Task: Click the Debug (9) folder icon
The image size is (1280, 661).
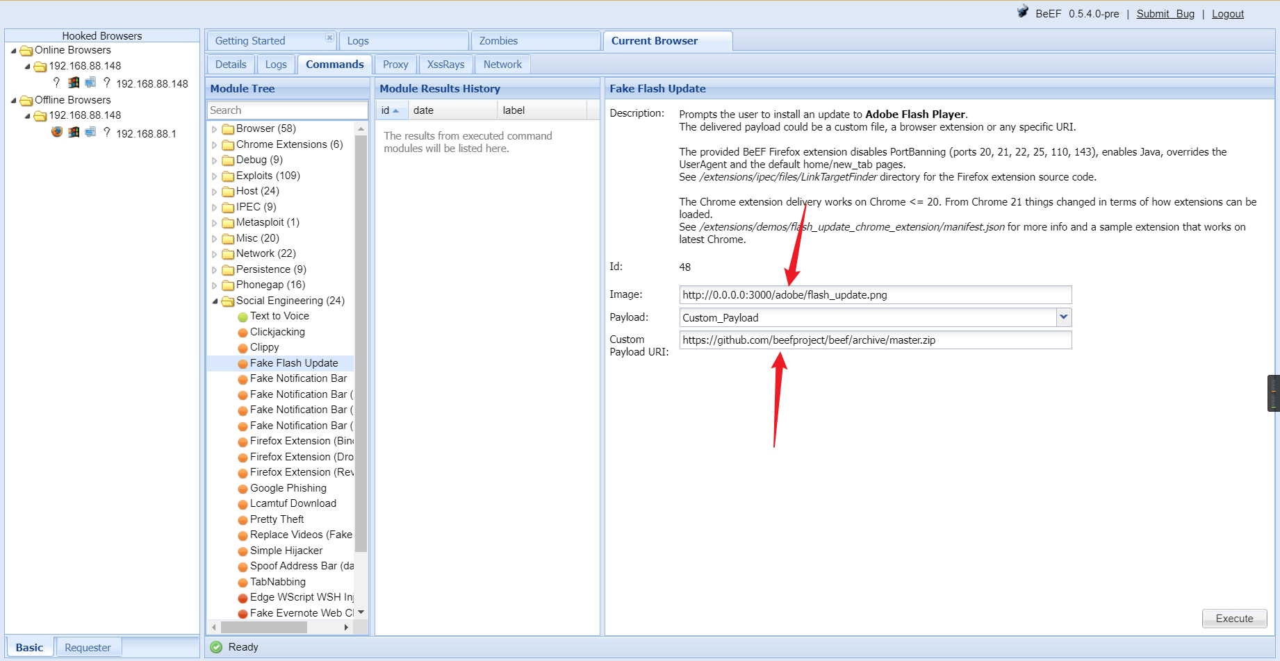Action: pyautogui.click(x=228, y=160)
